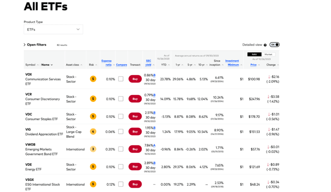
Task: Check the compare box for VSGX
Action: point(121,184)
